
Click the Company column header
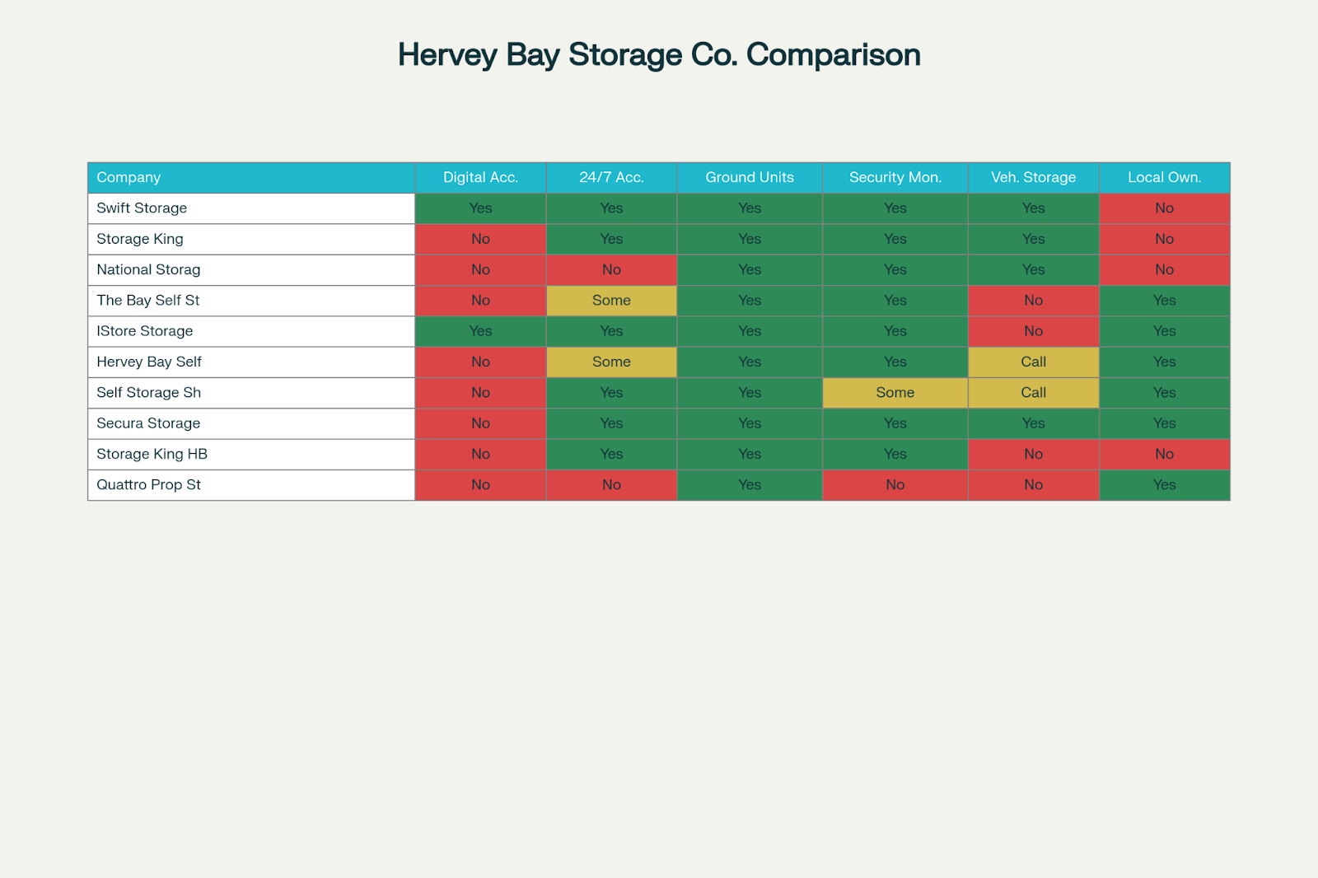coord(129,177)
